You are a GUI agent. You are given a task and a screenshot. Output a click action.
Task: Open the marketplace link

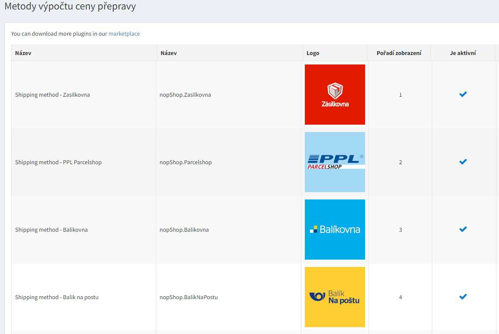click(x=124, y=34)
